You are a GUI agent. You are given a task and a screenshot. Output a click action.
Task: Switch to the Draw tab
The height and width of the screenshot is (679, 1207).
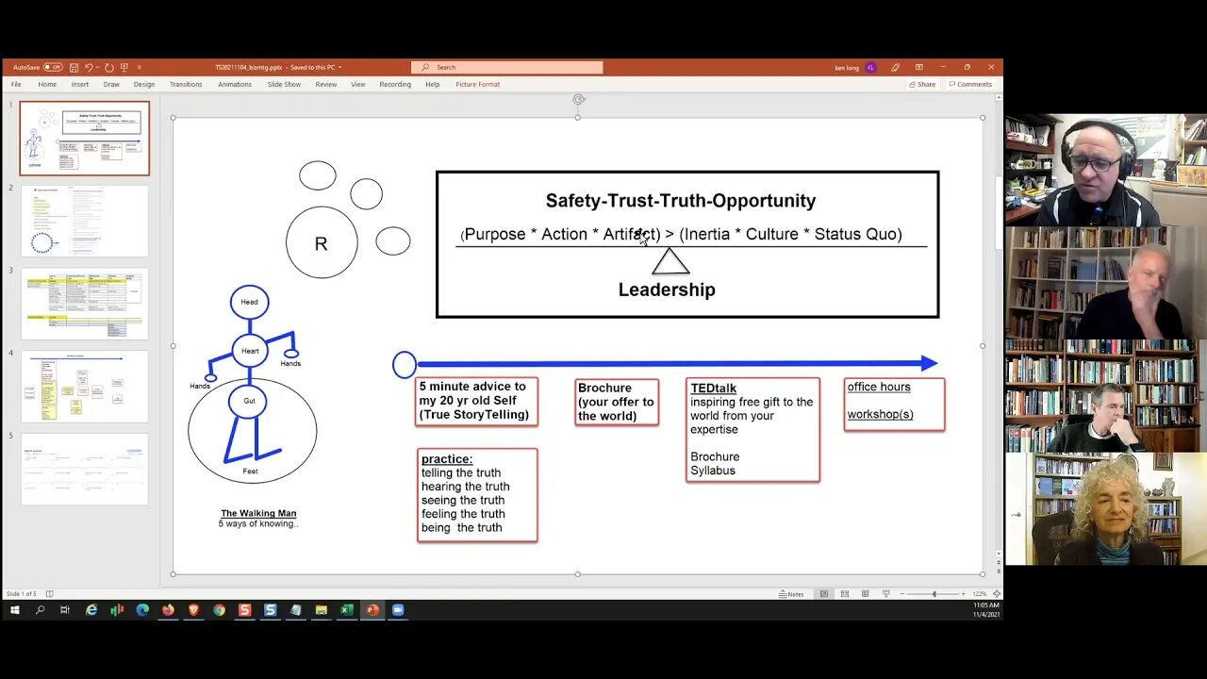[111, 84]
